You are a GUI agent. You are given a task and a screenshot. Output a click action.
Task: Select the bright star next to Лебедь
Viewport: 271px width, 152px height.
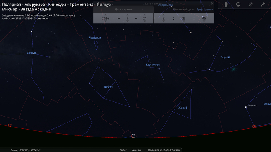[x=50, y=57]
